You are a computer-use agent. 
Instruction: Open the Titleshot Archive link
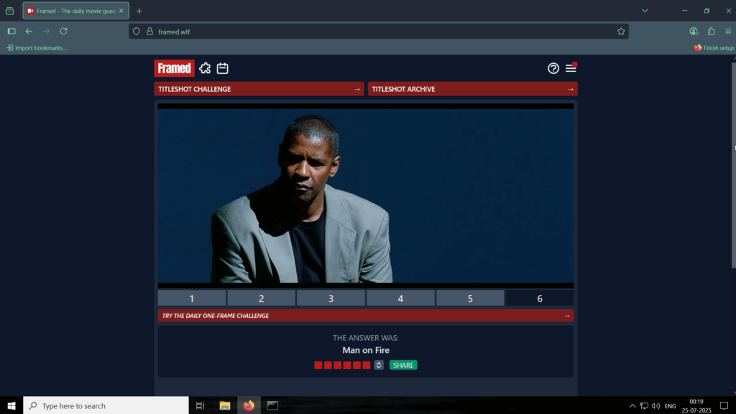tap(472, 89)
